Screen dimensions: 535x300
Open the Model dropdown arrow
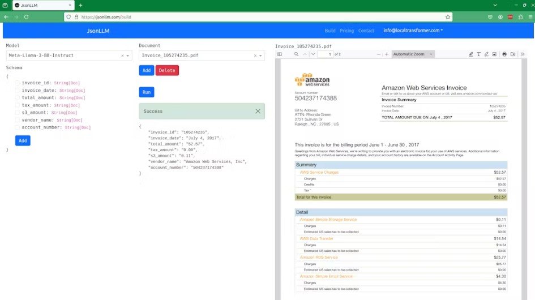pyautogui.click(x=128, y=55)
